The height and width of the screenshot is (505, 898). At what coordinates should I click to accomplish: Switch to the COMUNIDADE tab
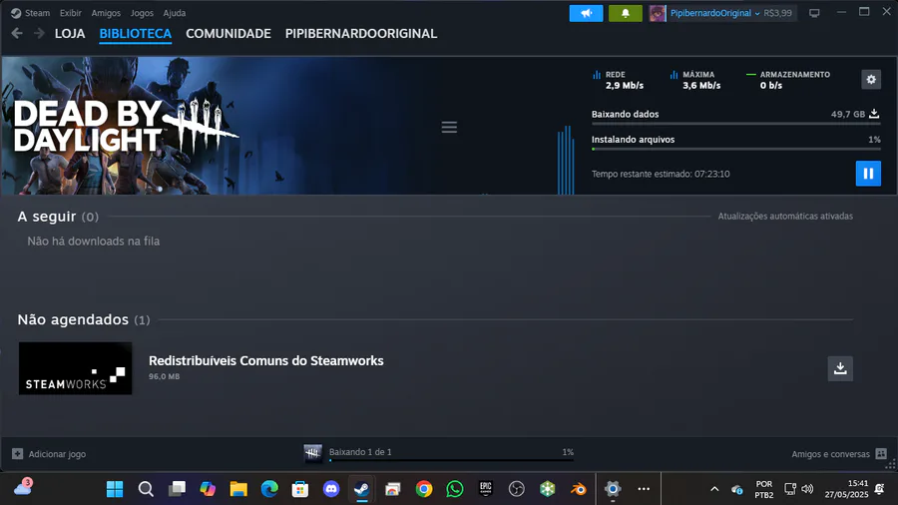coord(227,33)
